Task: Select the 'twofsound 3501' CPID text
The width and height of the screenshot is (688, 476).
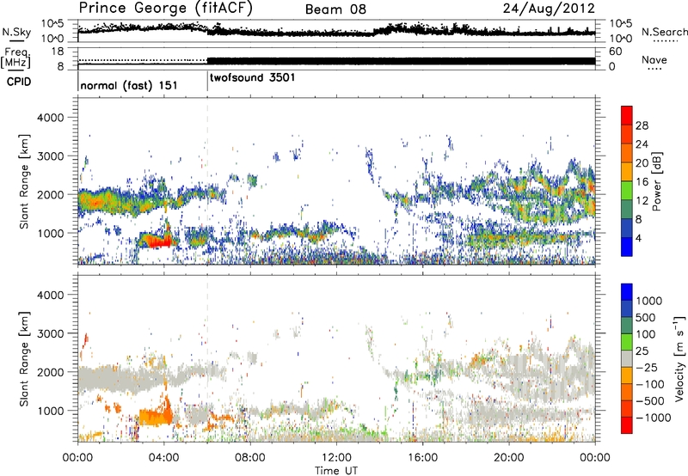Action: tap(253, 78)
